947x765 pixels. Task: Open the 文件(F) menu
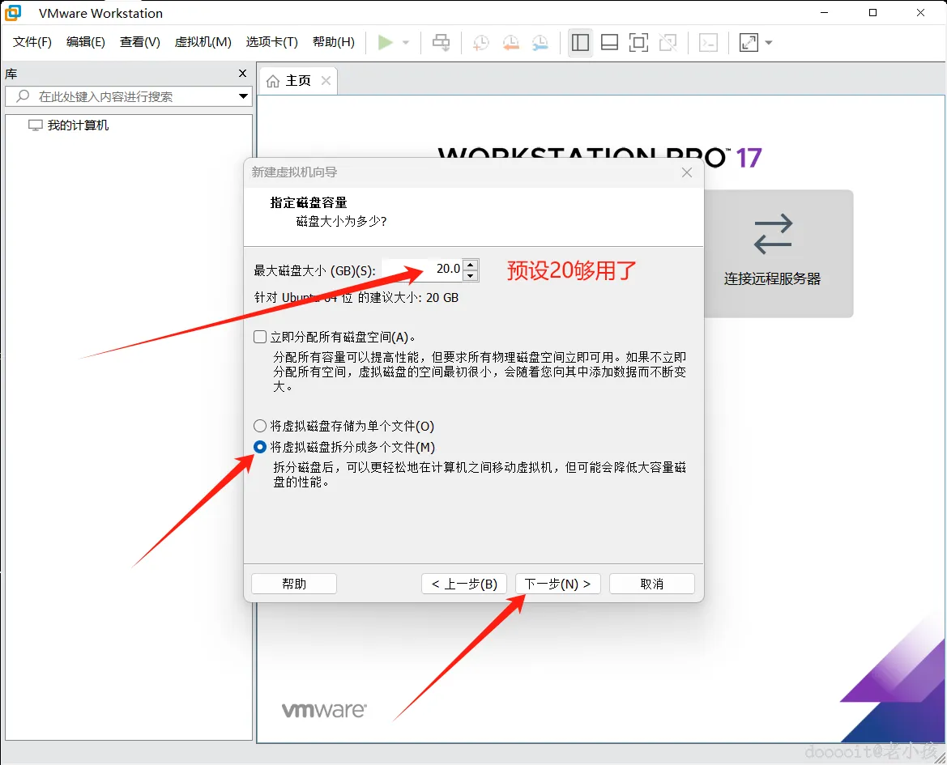(32, 41)
